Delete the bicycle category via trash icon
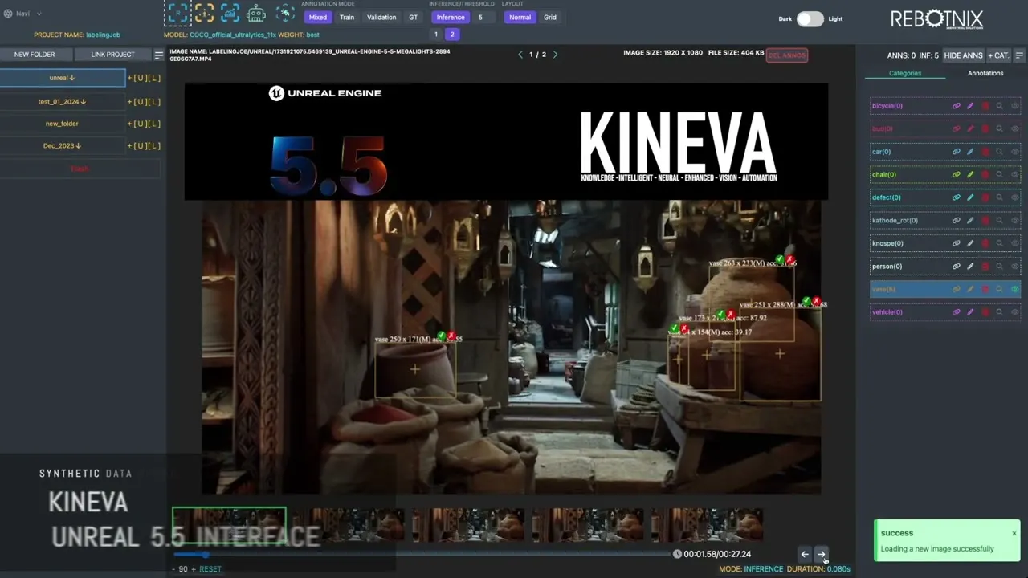This screenshot has width=1028, height=578. click(985, 106)
